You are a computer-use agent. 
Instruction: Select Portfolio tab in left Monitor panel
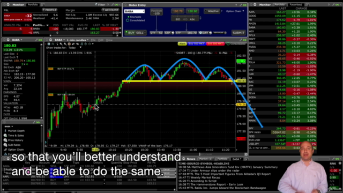[x=33, y=5]
